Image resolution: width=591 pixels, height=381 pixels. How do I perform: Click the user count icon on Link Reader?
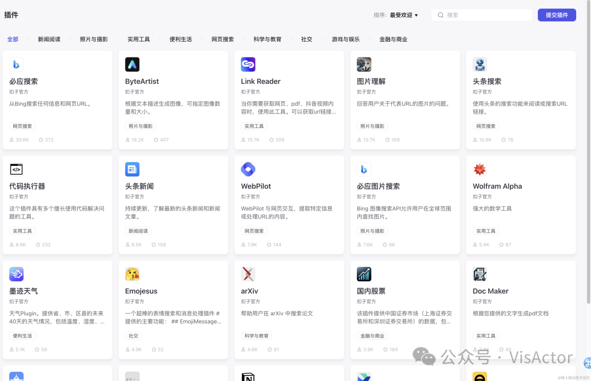[x=243, y=140]
